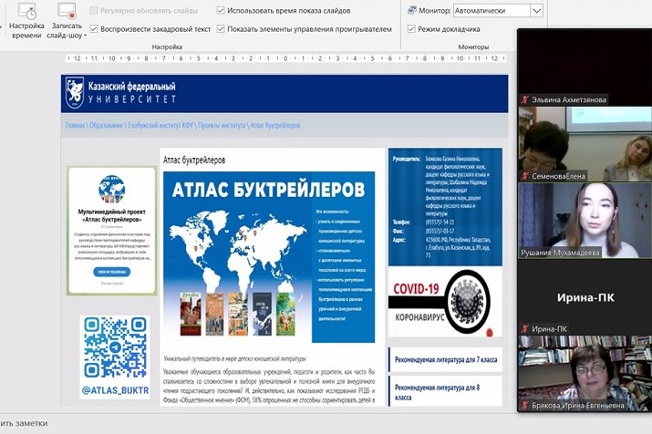Expand the Монитор dropdown list
The image size is (652, 434).
click(x=536, y=11)
